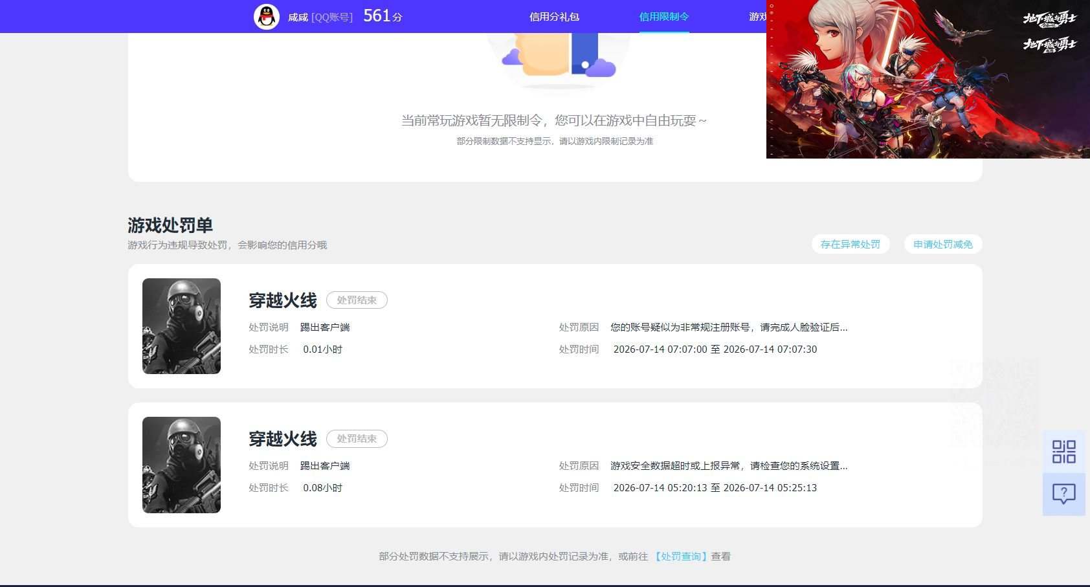
Task: Click the 您的账号疑似为非常规注册账号 reason text
Action: click(x=729, y=327)
